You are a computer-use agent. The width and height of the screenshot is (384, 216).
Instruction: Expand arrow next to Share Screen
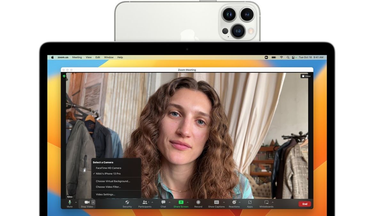[188, 202]
